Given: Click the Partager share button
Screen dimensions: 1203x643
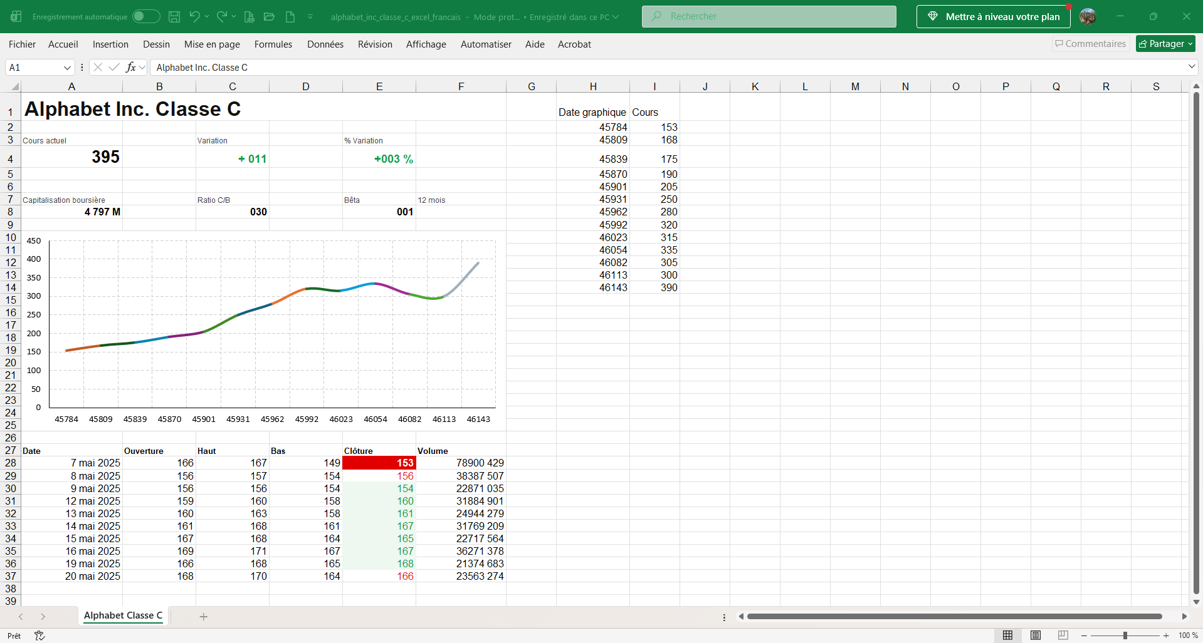Looking at the screenshot, I should [x=1165, y=44].
